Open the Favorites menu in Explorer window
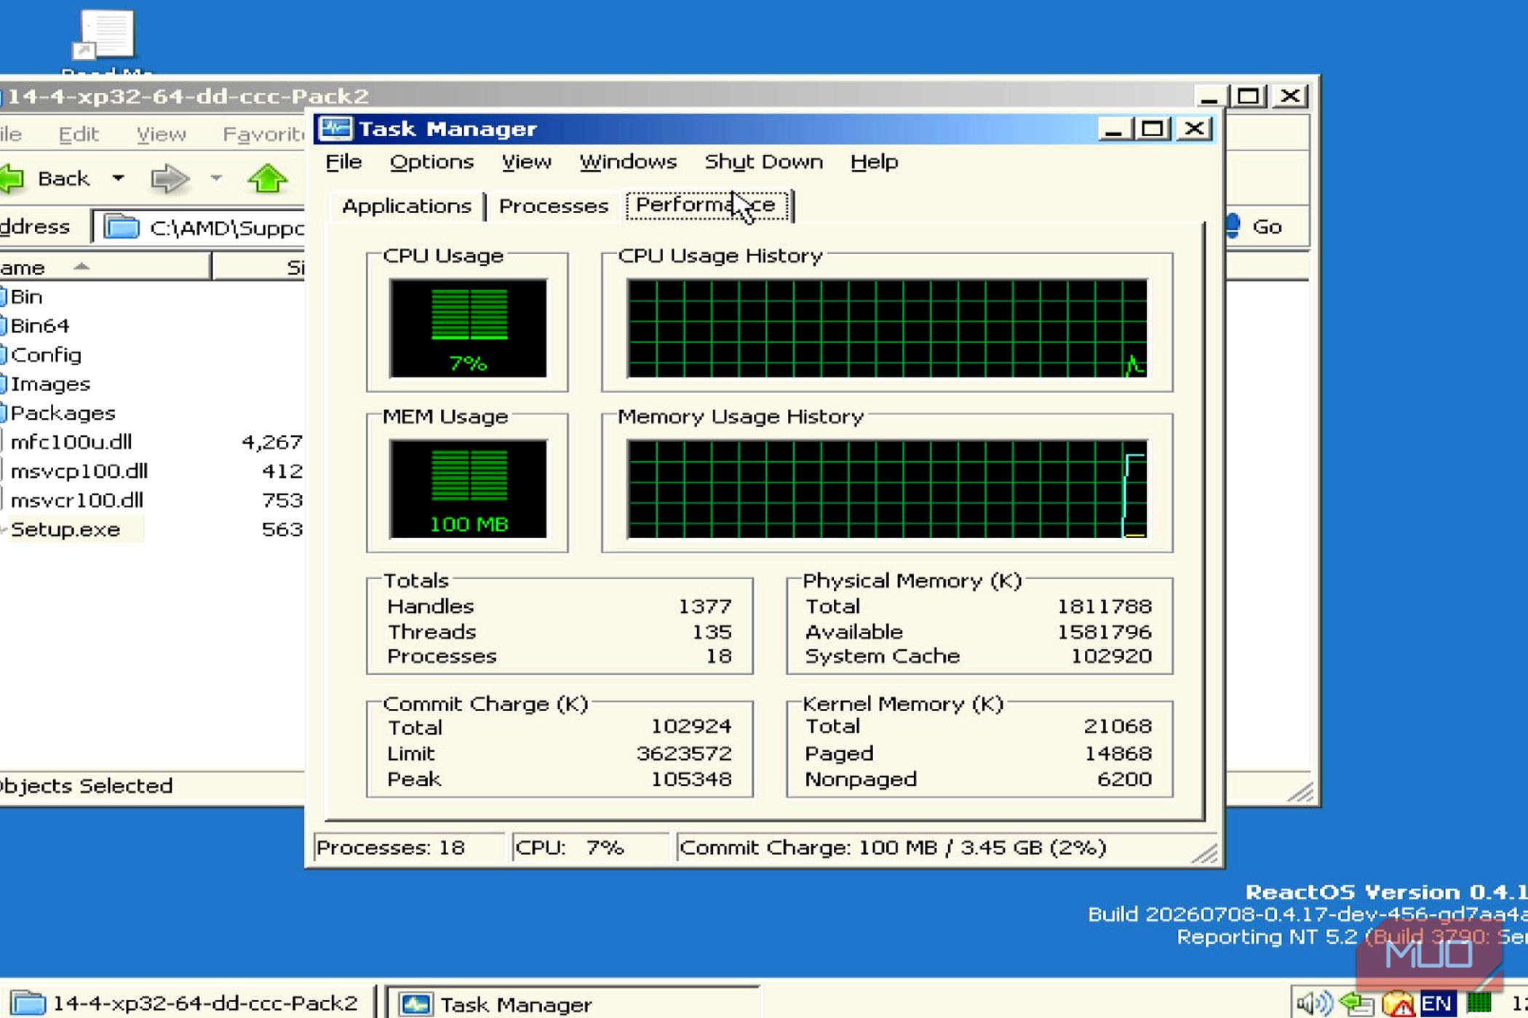 pos(263,135)
